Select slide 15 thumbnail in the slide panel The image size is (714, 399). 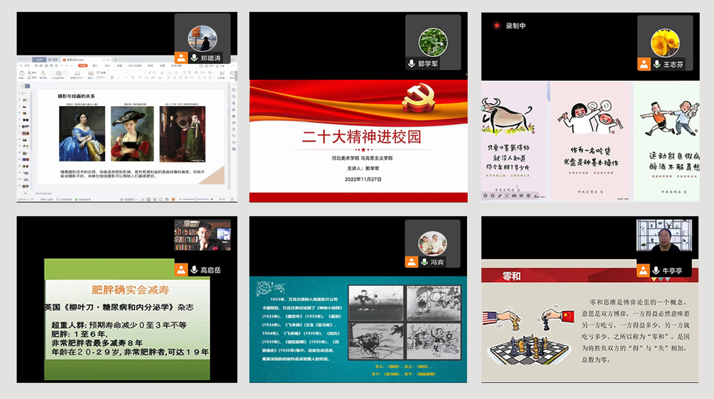coord(26,186)
